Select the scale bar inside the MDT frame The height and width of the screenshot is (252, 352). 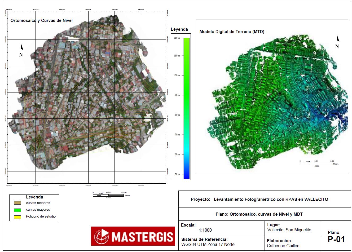pos(316,163)
